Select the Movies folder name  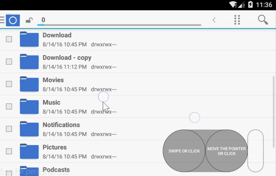coord(53,80)
